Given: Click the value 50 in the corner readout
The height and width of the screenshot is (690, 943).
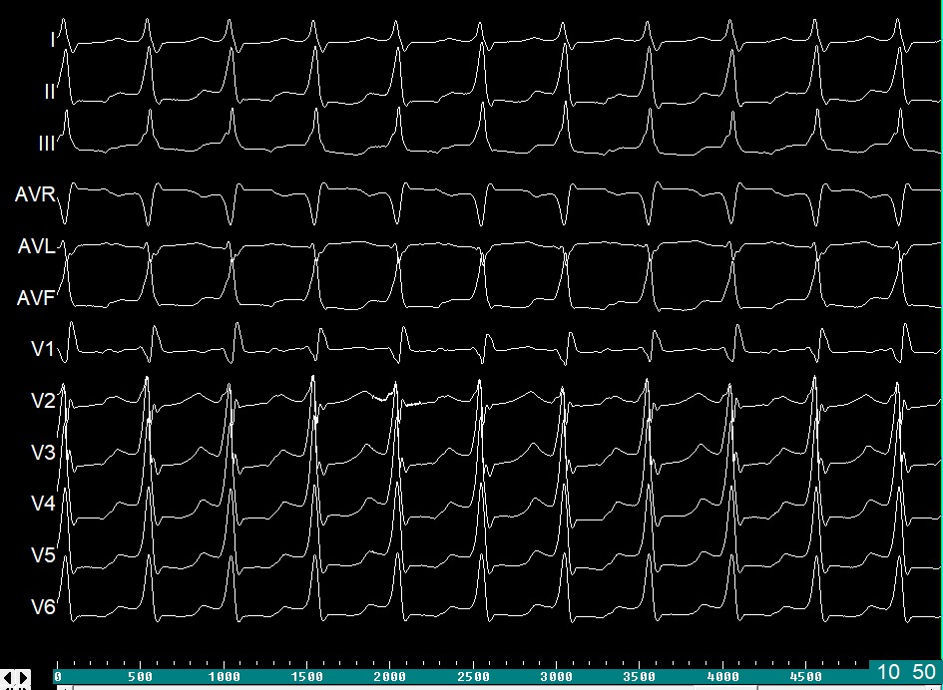Looking at the screenshot, I should pos(924,672).
